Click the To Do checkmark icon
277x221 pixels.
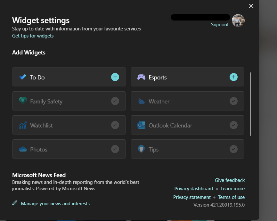pyautogui.click(x=22, y=77)
